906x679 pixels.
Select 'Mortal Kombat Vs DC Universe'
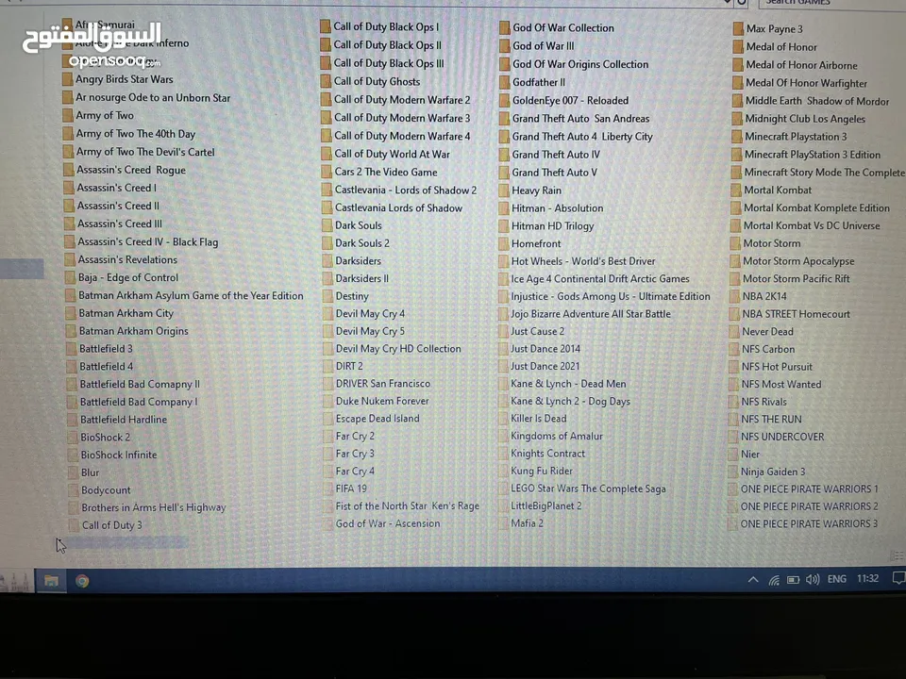(812, 225)
